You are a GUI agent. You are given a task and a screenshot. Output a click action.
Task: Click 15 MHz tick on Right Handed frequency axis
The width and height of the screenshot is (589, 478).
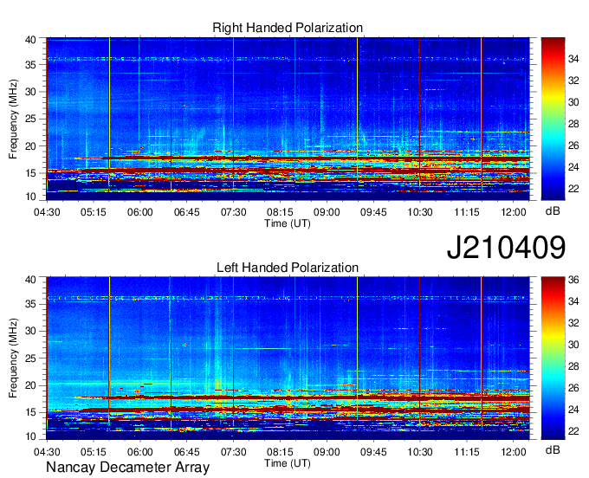pos(30,173)
